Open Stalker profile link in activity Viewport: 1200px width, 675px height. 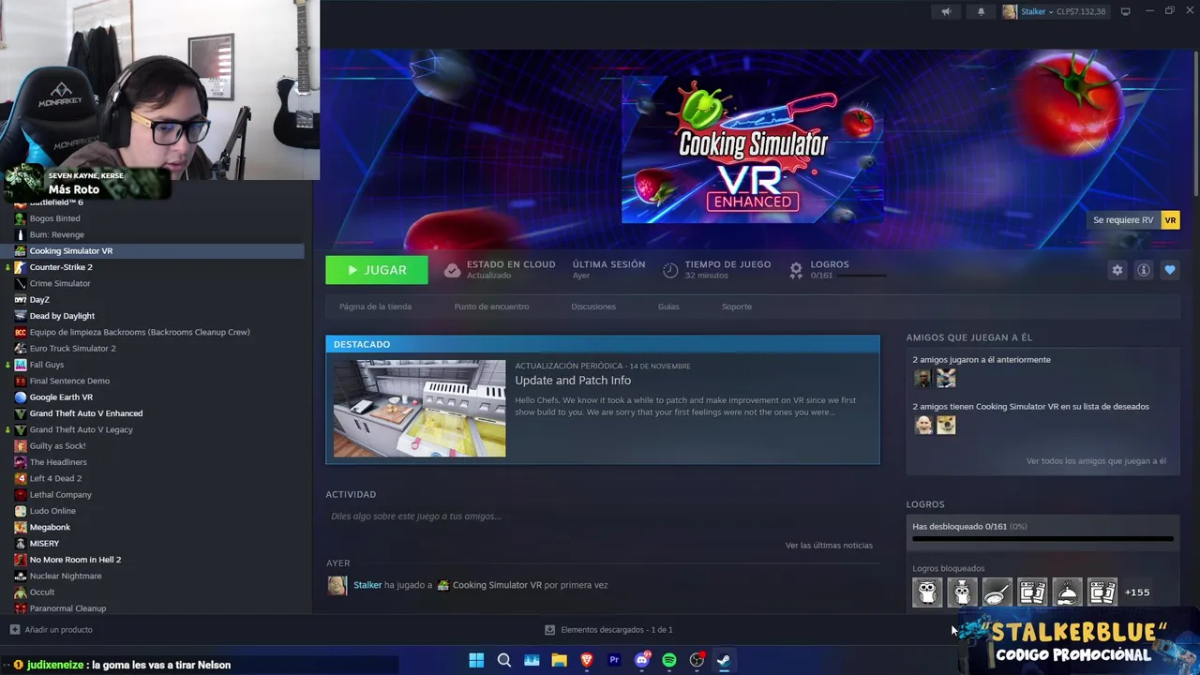click(x=367, y=585)
